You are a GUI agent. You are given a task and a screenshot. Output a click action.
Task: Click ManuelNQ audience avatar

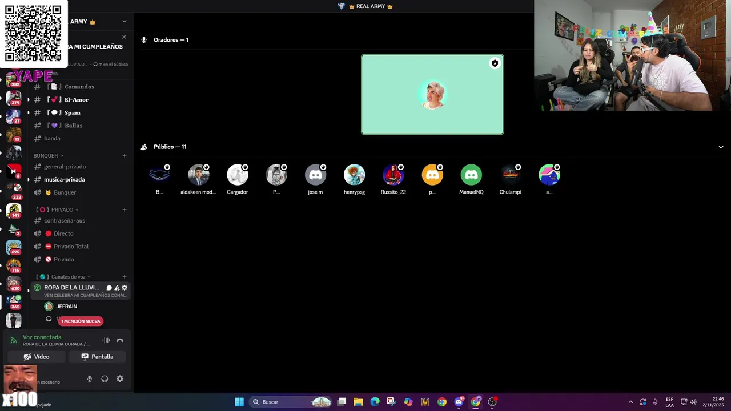471,175
